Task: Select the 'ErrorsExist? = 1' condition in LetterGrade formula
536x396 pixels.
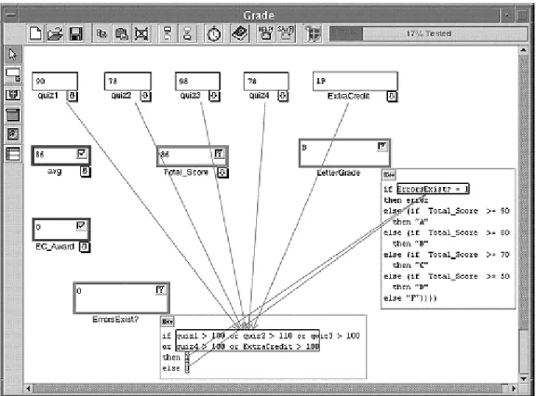Action: pos(433,189)
